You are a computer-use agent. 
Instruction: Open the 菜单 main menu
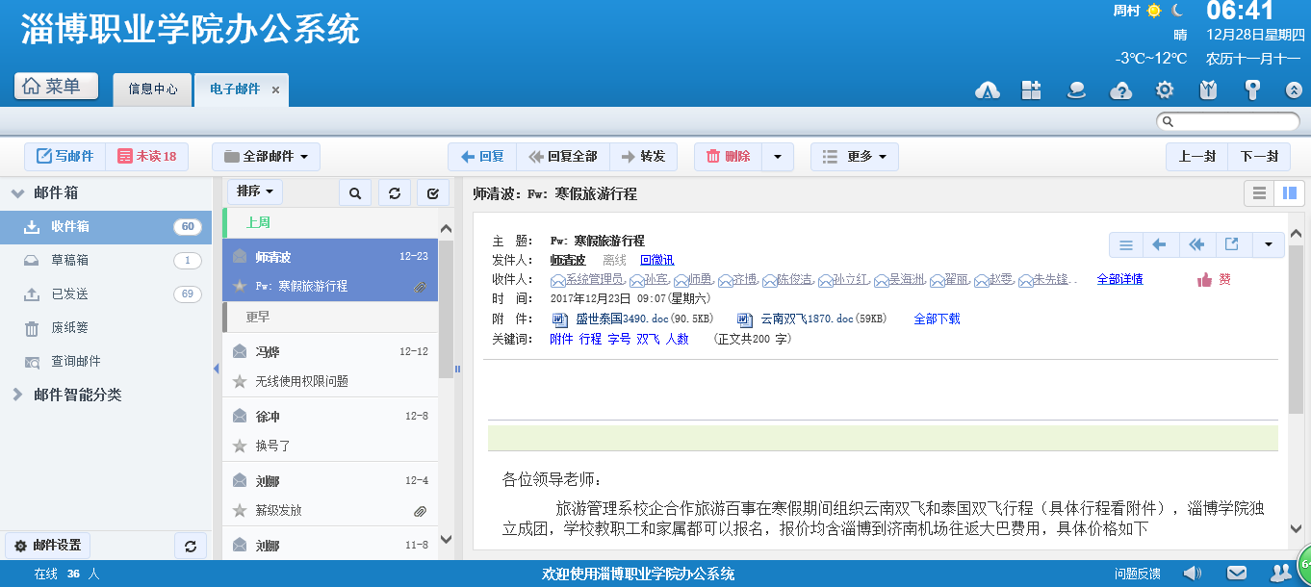click(57, 87)
